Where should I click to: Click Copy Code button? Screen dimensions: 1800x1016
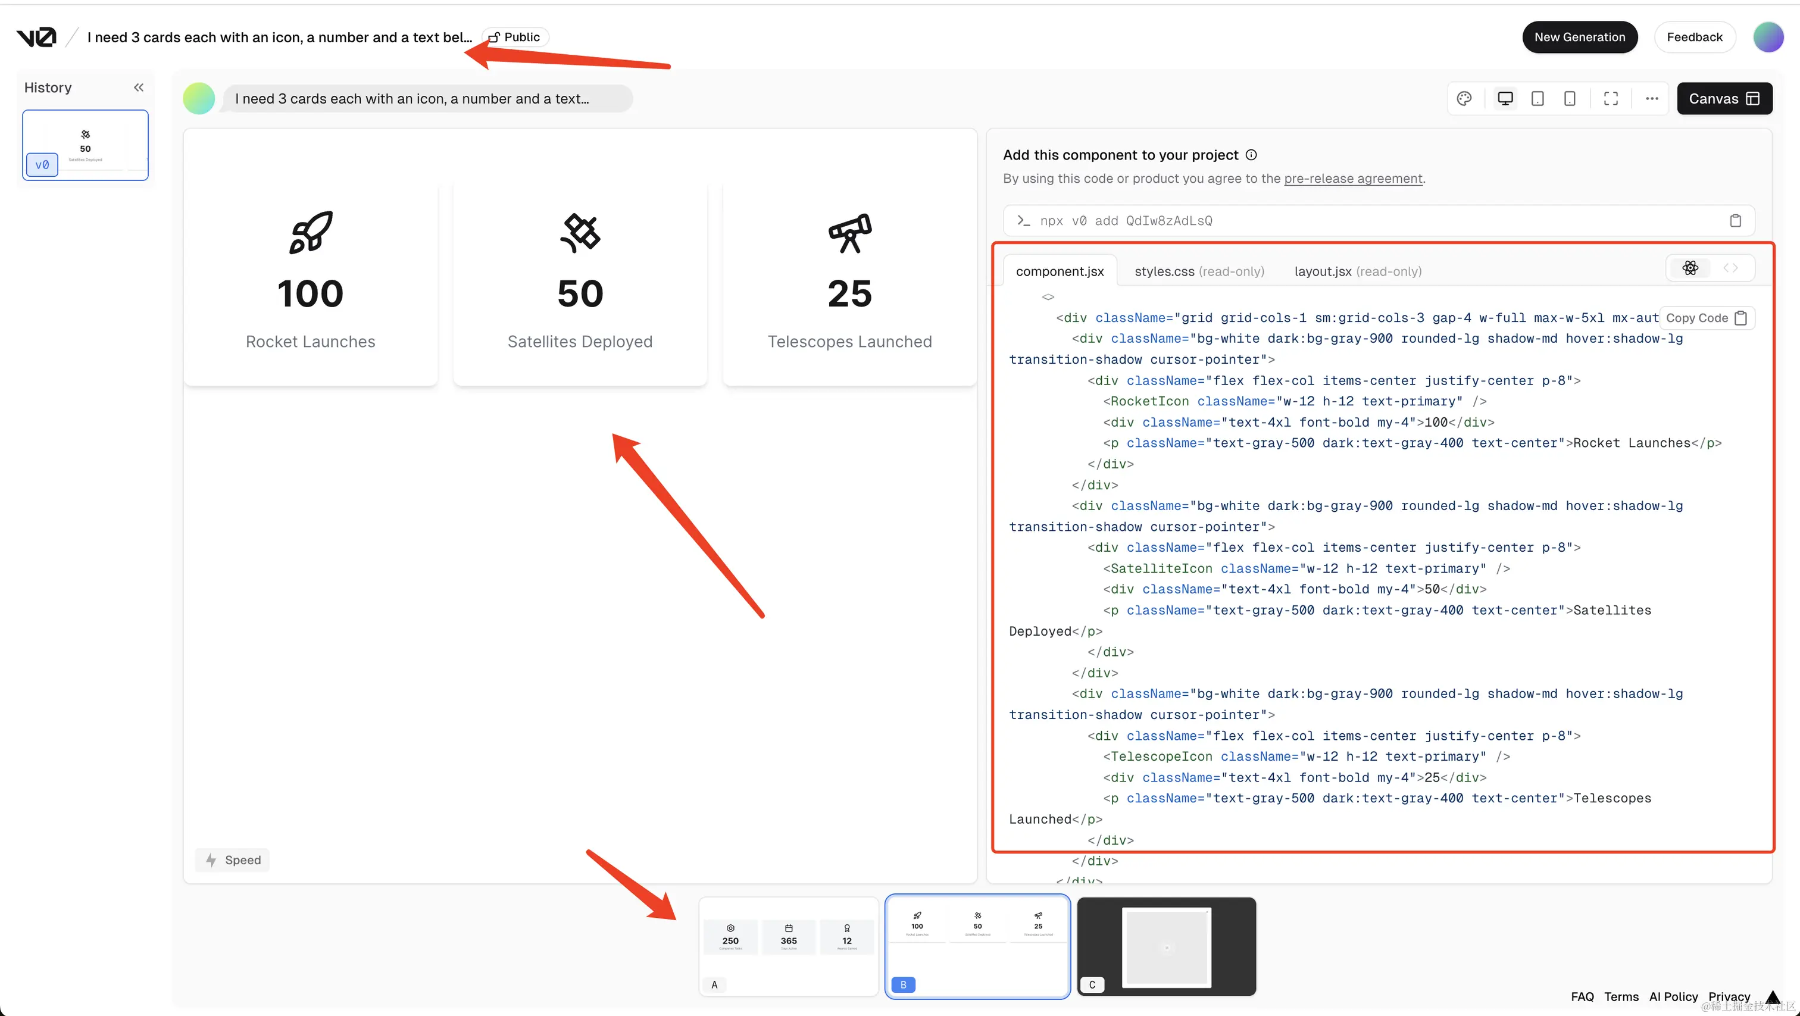[x=1707, y=318]
